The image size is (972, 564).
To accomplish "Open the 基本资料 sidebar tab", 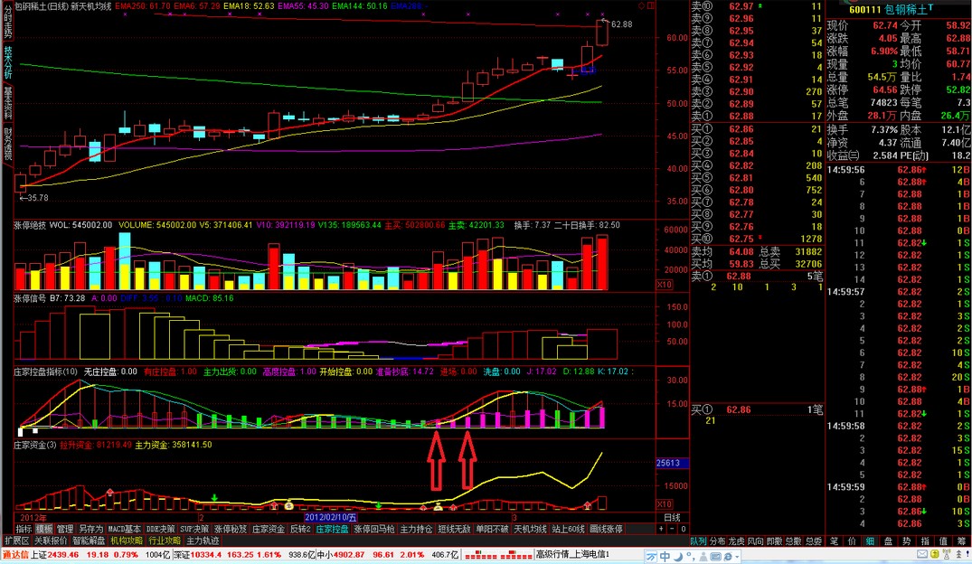I will [7, 103].
